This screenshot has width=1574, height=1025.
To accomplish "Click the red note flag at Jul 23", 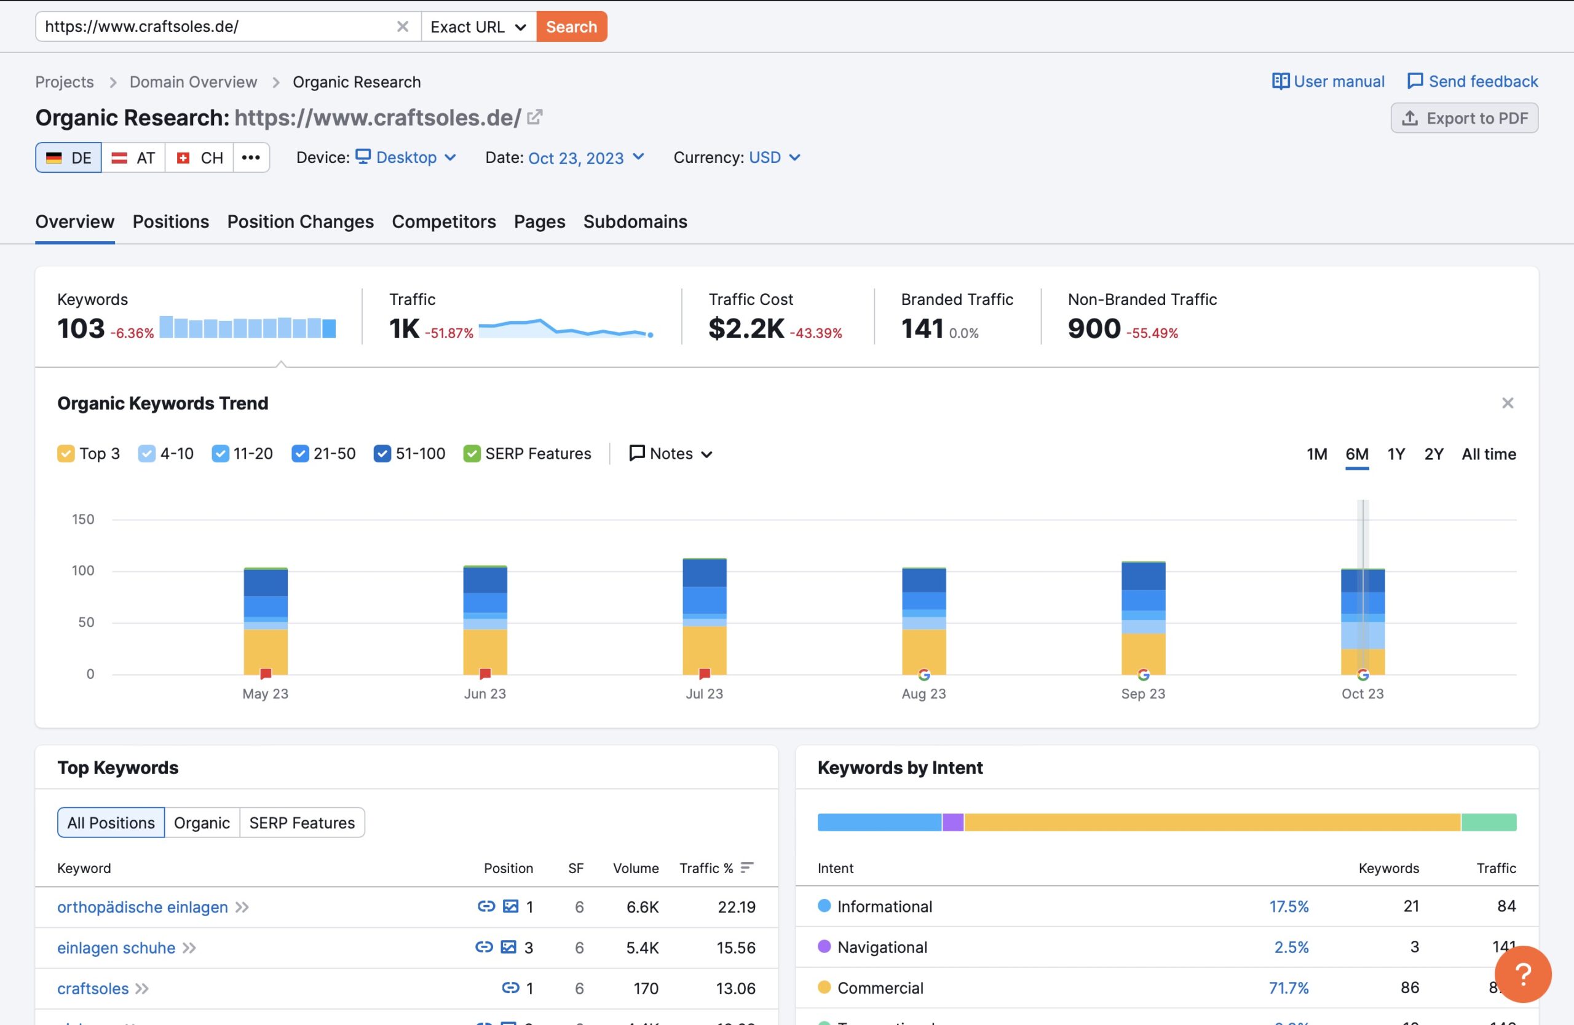I will (x=705, y=674).
